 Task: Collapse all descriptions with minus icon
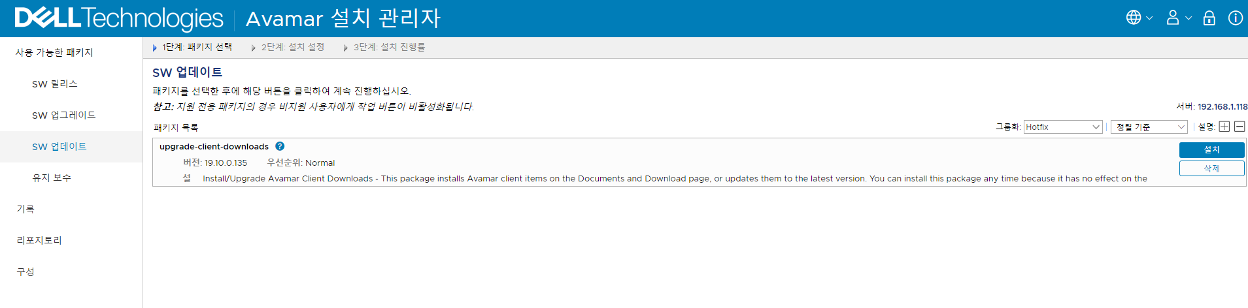(1240, 127)
